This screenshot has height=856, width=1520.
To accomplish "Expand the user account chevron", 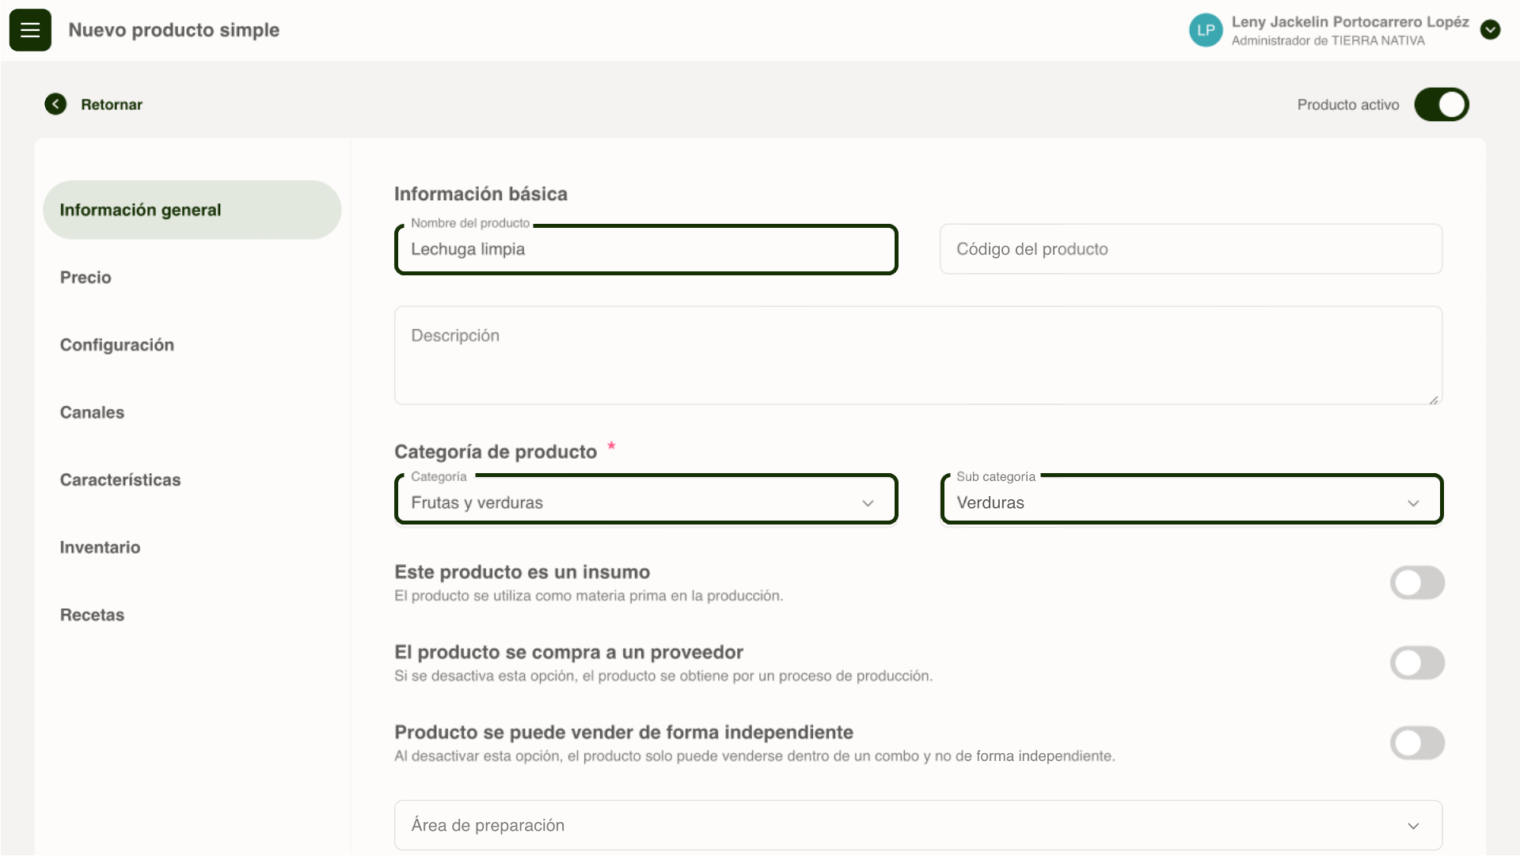I will (1490, 30).
